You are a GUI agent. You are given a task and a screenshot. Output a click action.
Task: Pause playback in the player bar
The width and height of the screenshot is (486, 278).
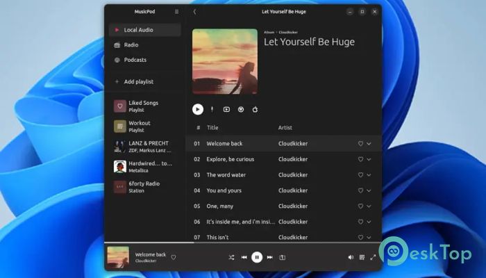(257, 257)
